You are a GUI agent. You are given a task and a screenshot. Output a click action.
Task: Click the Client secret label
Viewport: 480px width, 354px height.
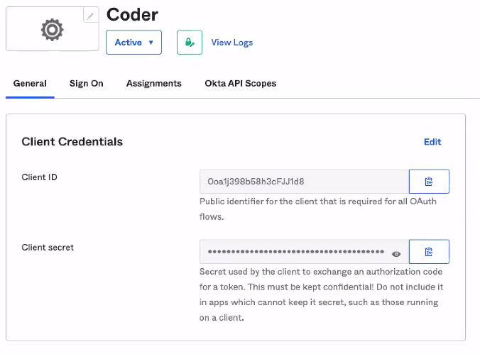pos(48,247)
